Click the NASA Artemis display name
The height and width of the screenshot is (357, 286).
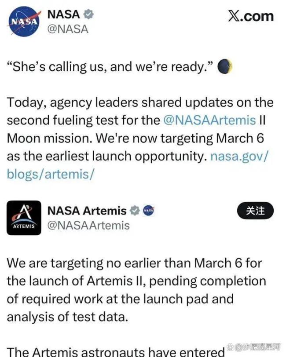pyautogui.click(x=87, y=211)
